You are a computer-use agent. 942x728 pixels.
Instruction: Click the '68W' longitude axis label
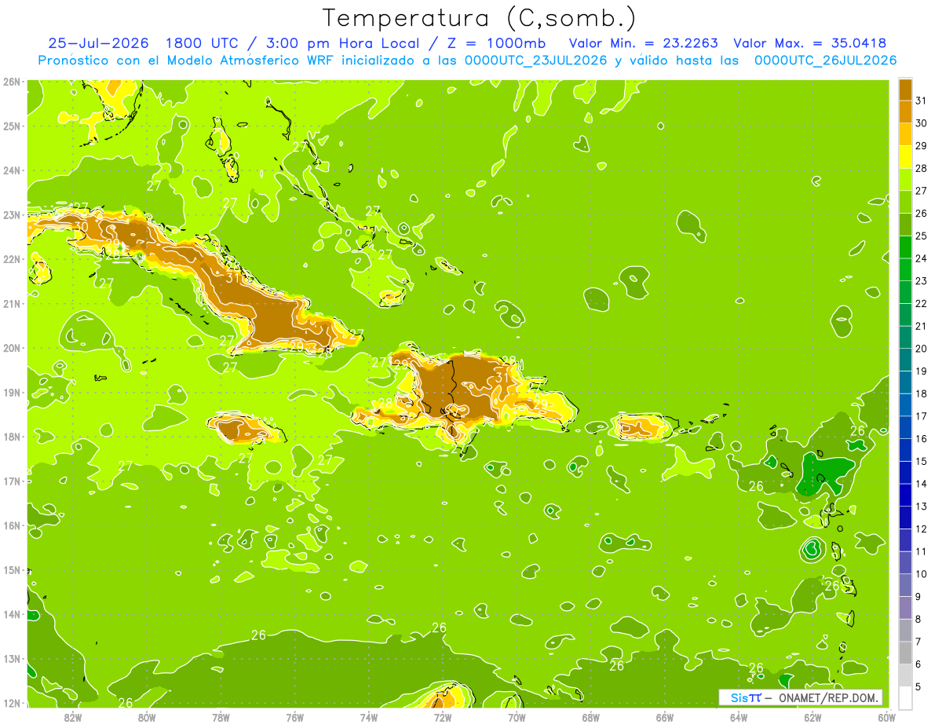click(x=590, y=717)
